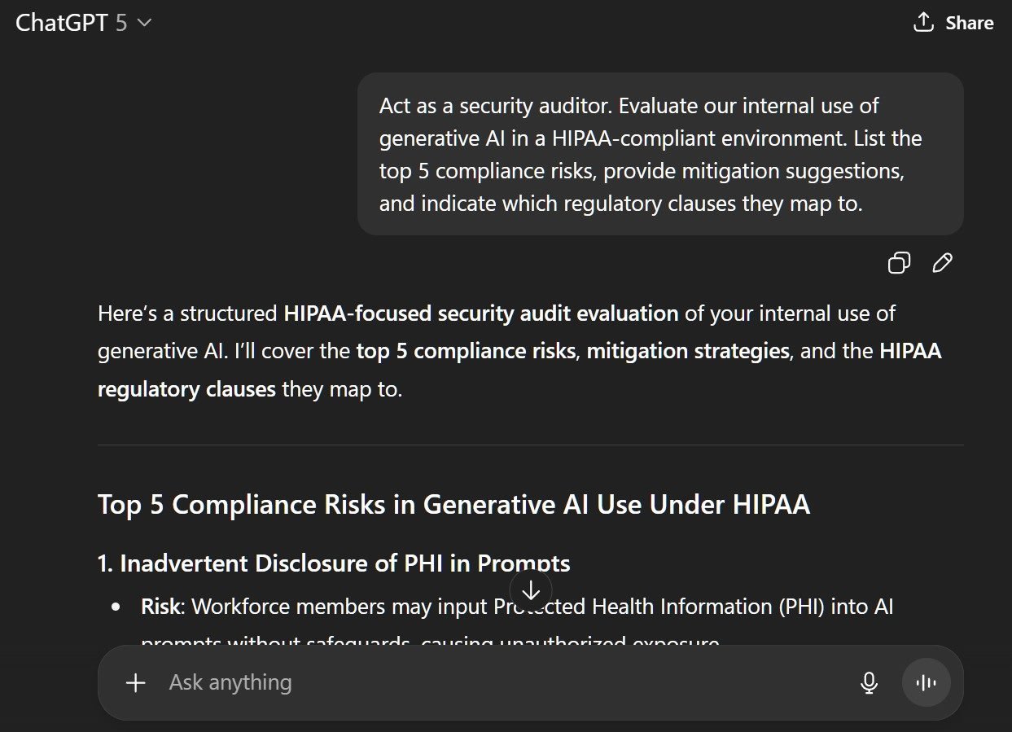The width and height of the screenshot is (1012, 732).
Task: Click the Top 5 Compliance Risks heading
Action: point(453,505)
